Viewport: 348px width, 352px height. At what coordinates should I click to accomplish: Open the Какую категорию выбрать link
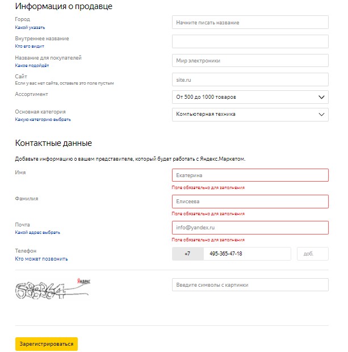tap(43, 119)
